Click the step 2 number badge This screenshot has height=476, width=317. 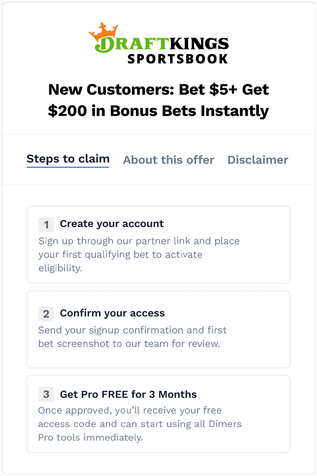(46, 314)
